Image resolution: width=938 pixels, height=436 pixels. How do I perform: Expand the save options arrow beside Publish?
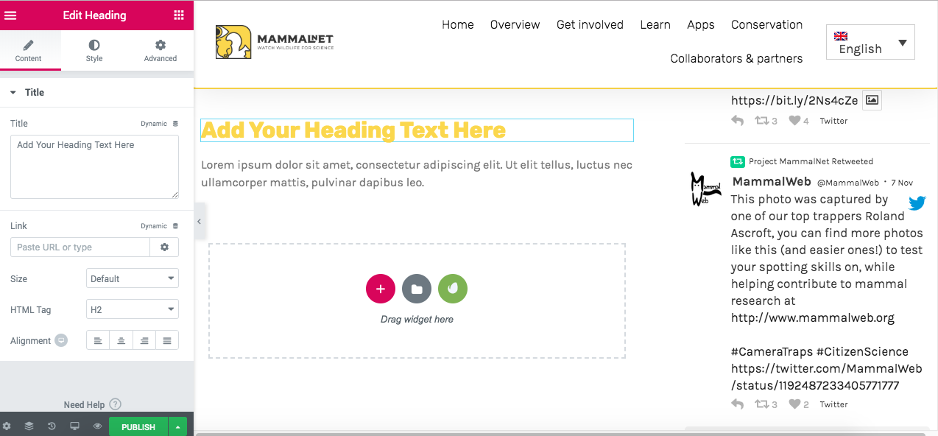[177, 426]
